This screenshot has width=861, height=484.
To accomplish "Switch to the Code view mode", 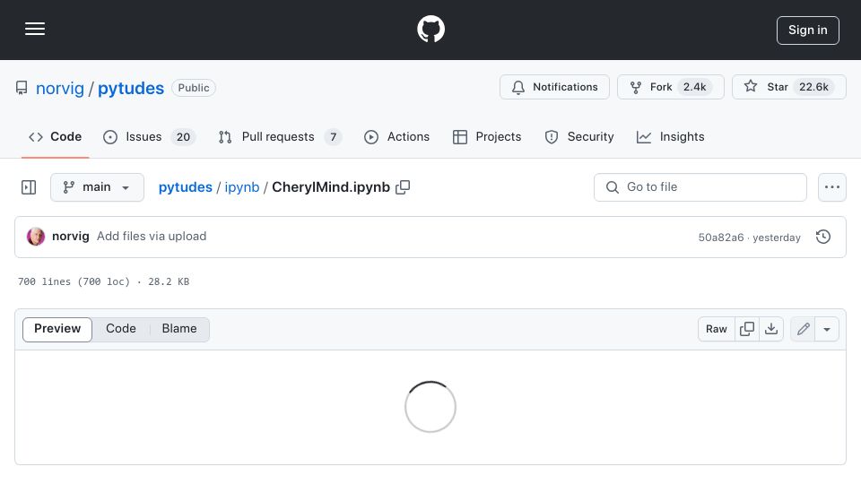I will point(121,329).
